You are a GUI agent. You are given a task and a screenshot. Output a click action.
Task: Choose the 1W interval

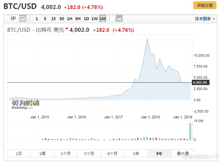tap(94, 19)
